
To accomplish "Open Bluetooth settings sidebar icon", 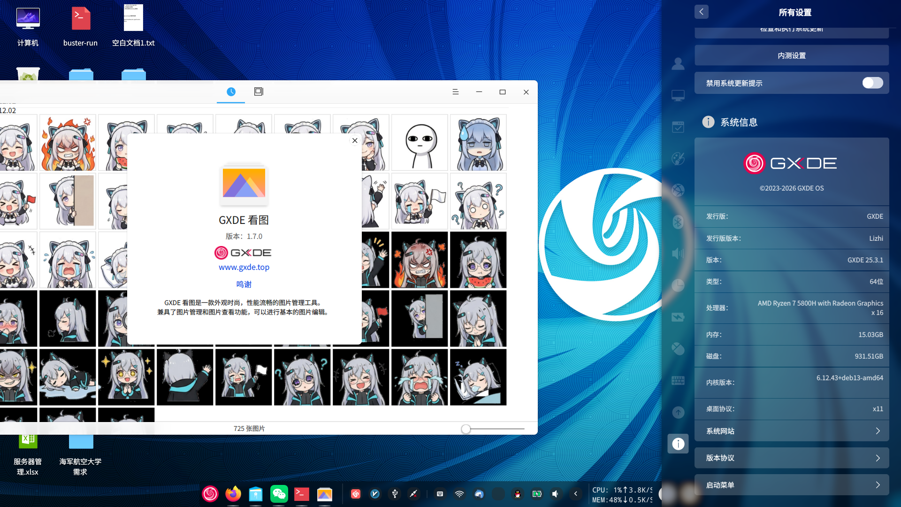I will pos(678,222).
